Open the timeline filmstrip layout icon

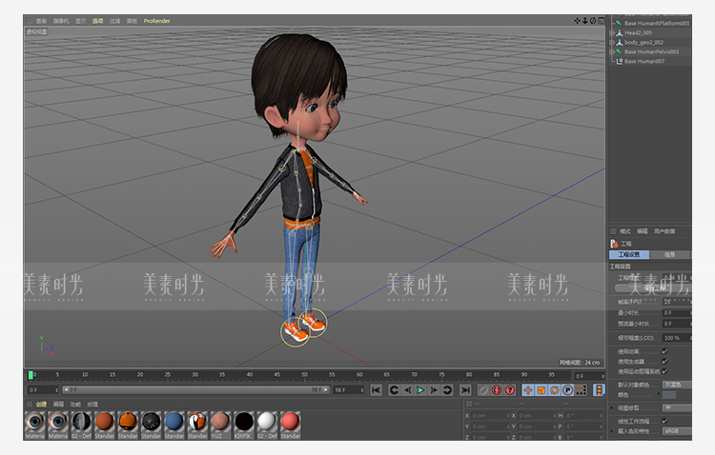pos(599,390)
